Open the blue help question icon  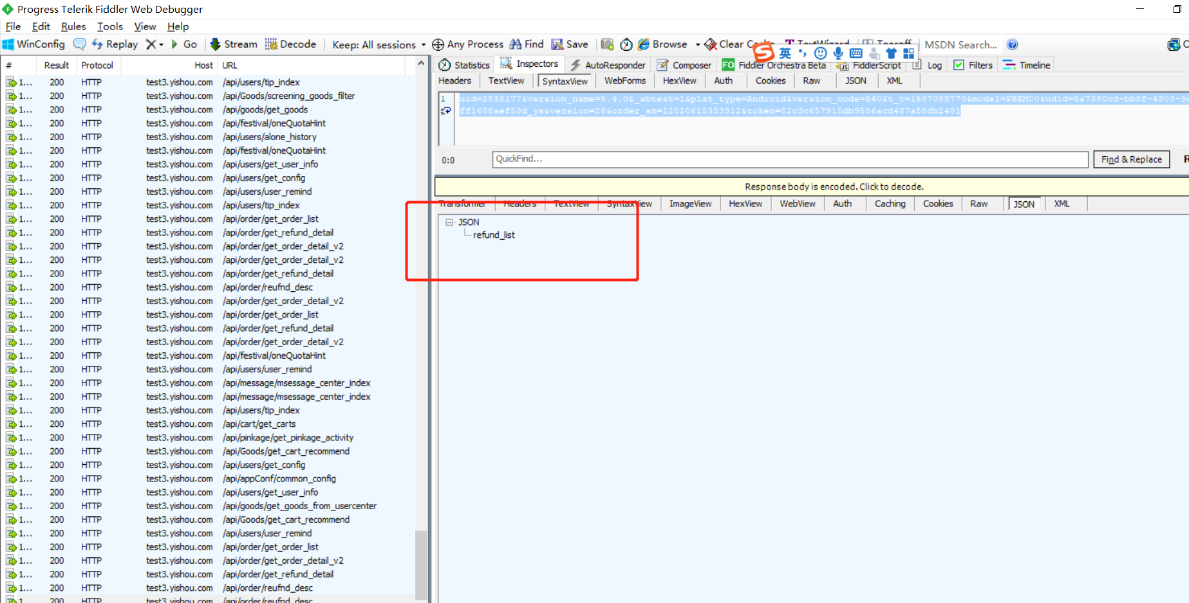tap(1012, 44)
